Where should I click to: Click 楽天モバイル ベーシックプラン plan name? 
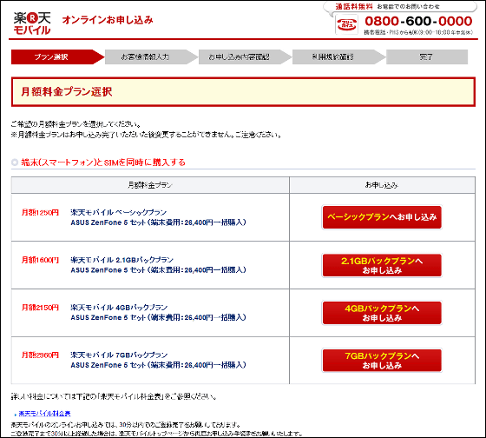click(x=118, y=213)
